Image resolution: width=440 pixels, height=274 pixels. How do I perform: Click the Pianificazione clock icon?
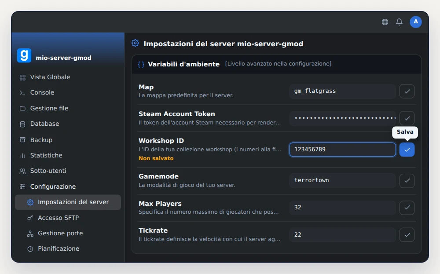30,249
